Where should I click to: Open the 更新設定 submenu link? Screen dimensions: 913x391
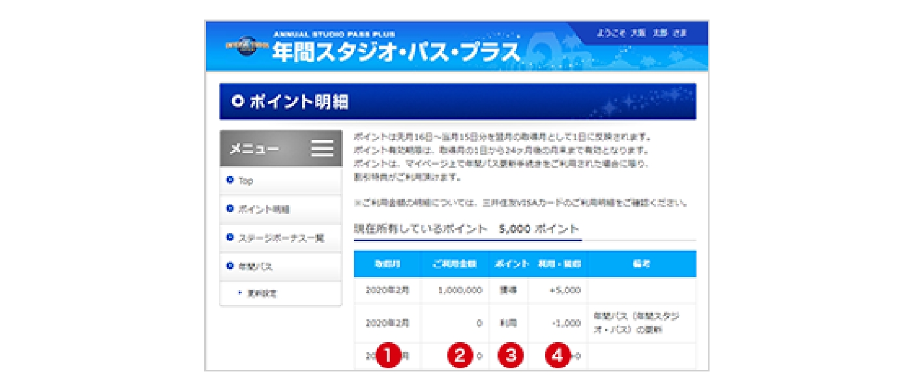point(280,293)
